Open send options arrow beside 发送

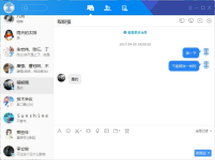(x=209, y=153)
